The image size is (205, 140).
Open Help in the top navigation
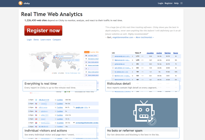[176, 3]
